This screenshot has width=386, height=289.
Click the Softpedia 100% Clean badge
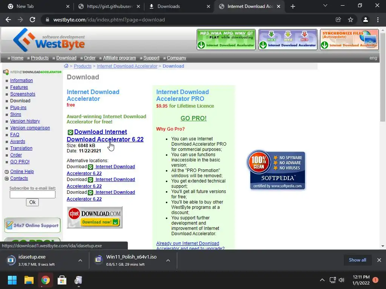[276, 170]
